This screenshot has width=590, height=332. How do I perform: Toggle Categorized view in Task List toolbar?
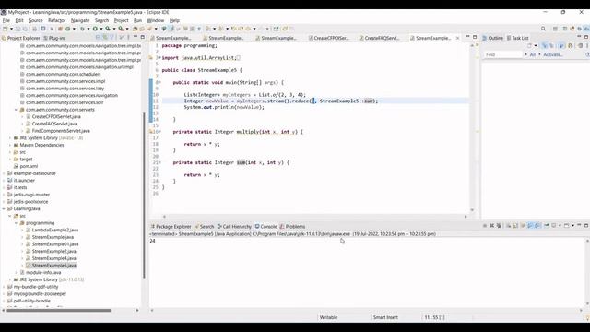click(x=544, y=46)
